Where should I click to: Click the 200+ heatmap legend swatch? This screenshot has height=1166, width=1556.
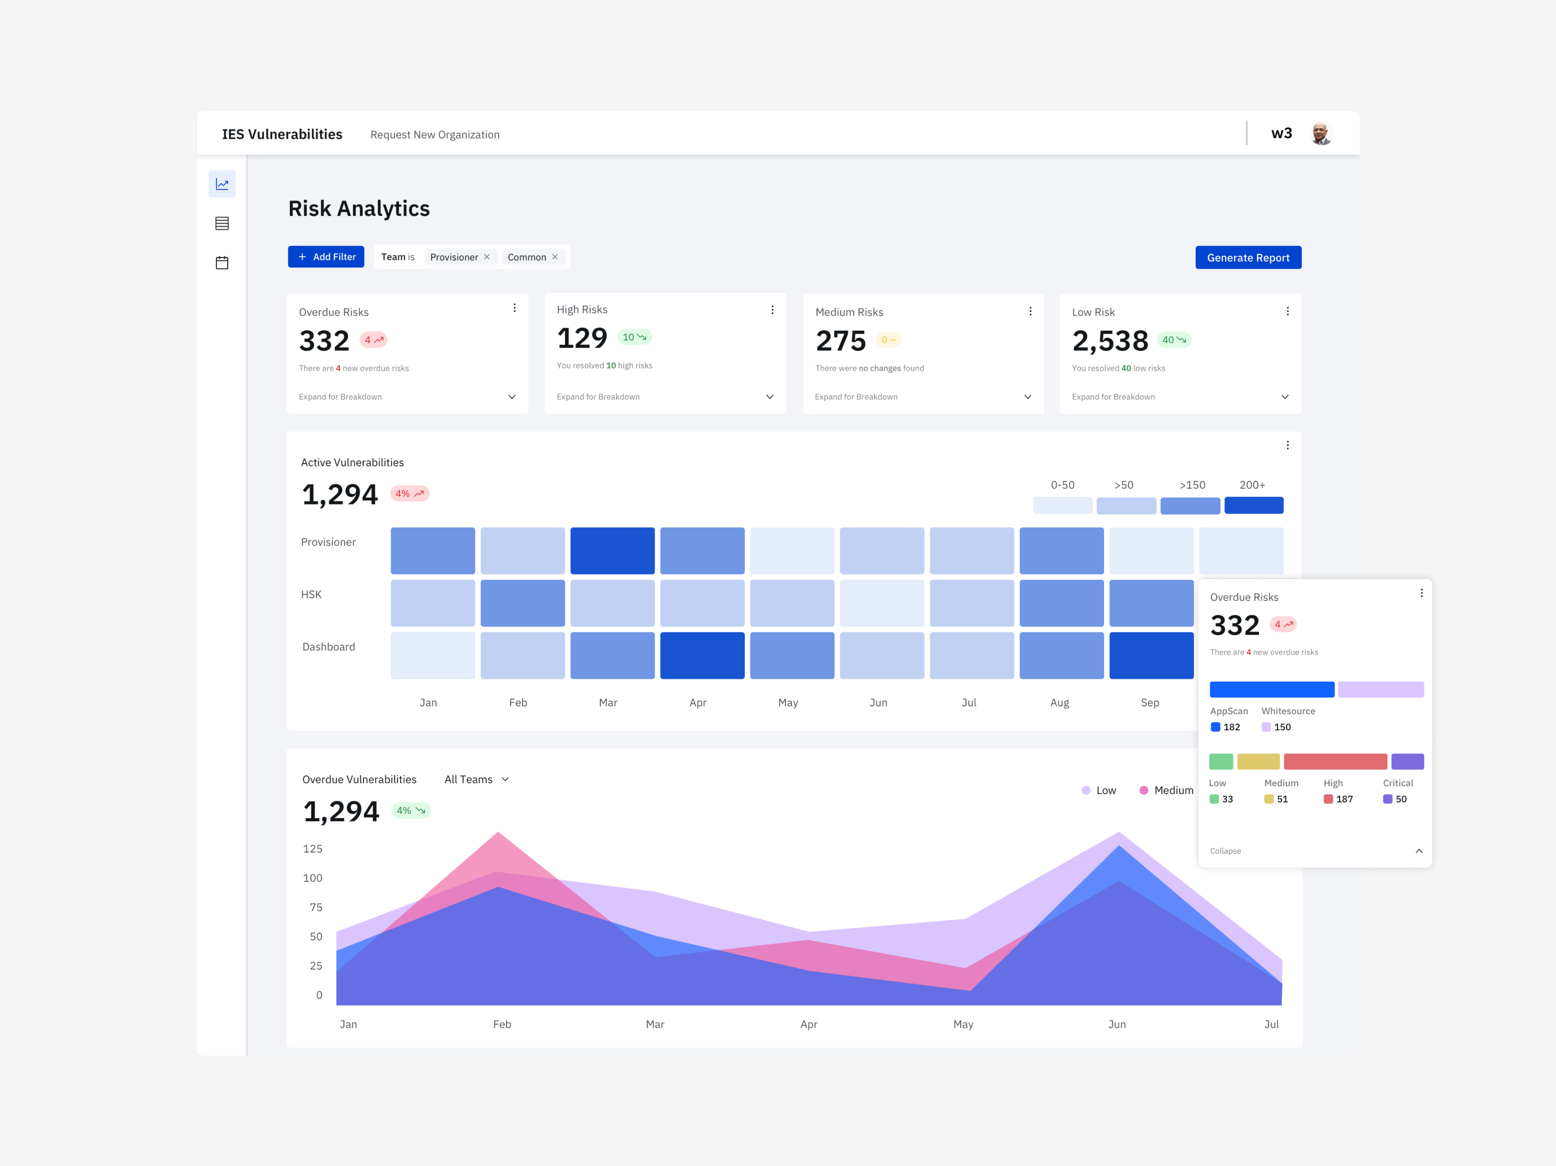tap(1253, 505)
